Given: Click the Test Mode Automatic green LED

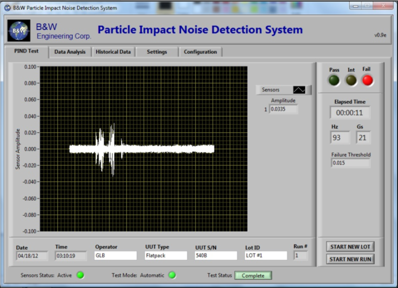Looking at the screenshot, I should pyautogui.click(x=172, y=275).
